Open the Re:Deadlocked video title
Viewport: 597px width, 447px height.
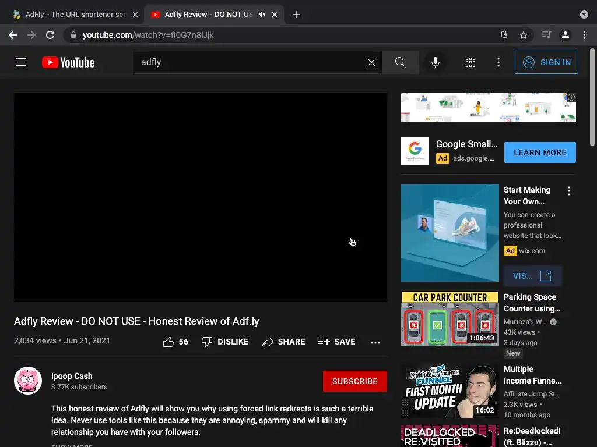tap(532, 437)
